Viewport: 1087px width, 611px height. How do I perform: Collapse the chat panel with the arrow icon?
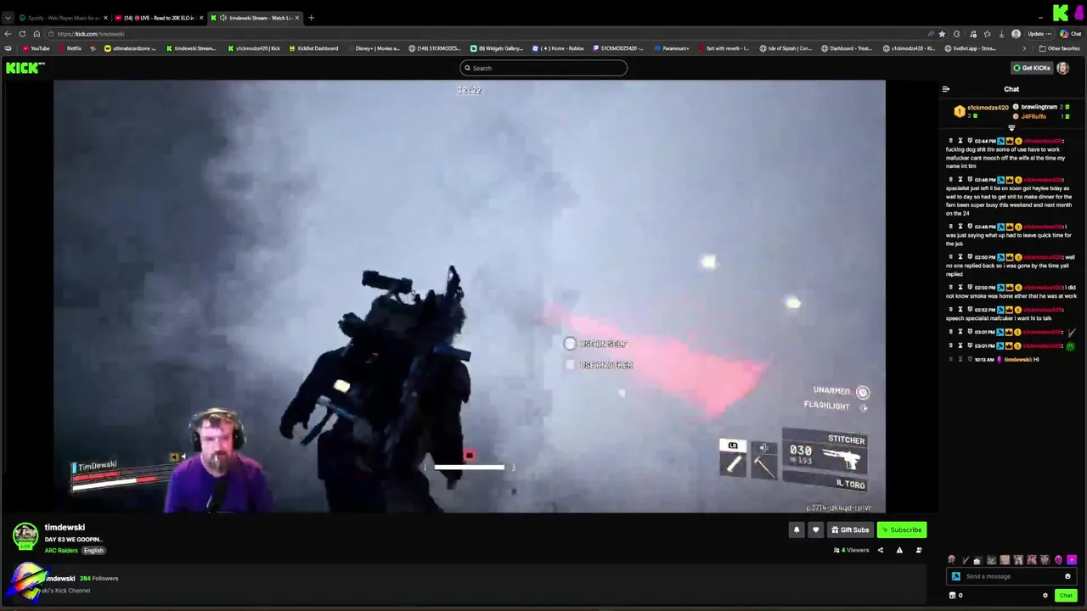946,89
